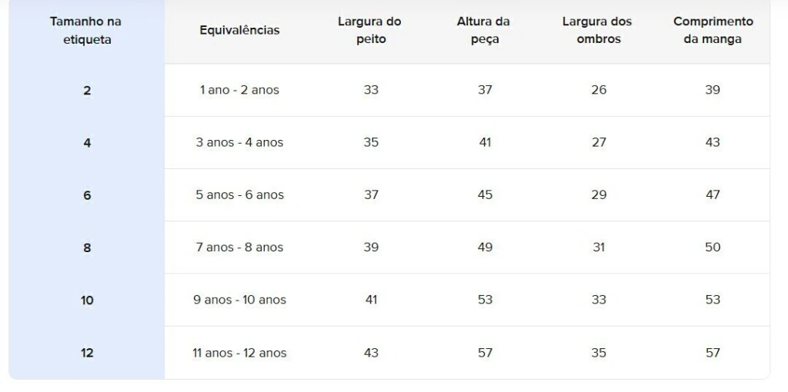
Task: Select the 'Equivalências' column header
Action: click(239, 30)
